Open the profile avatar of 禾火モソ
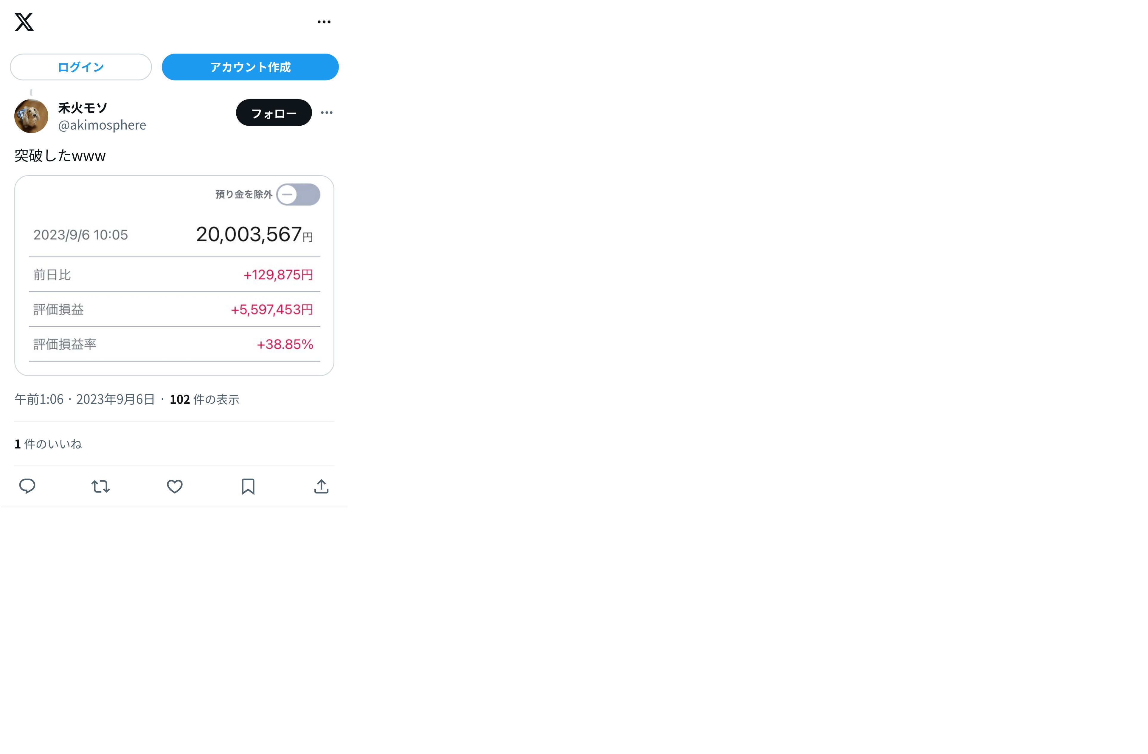This screenshot has height=754, width=1148. pos(31,116)
